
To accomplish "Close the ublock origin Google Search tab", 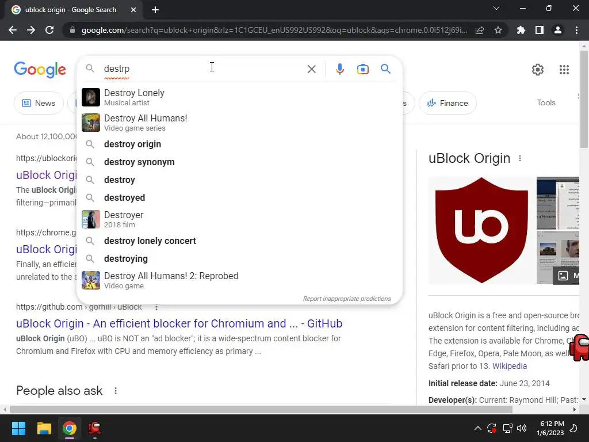I will [x=133, y=10].
